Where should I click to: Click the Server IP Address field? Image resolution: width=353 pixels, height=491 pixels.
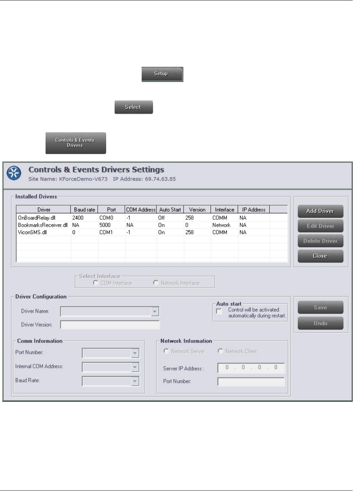pos(251,368)
